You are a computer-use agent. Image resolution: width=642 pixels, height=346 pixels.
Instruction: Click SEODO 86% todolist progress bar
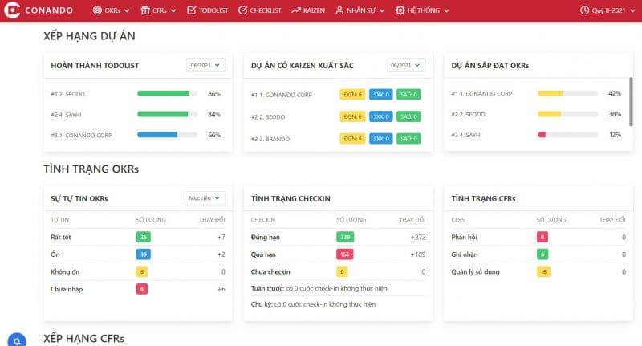coord(168,94)
